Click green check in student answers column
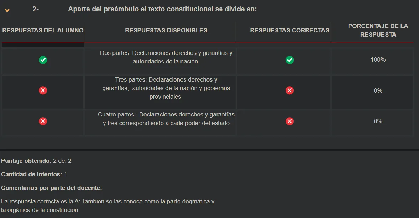The image size is (419, 218). [43, 60]
